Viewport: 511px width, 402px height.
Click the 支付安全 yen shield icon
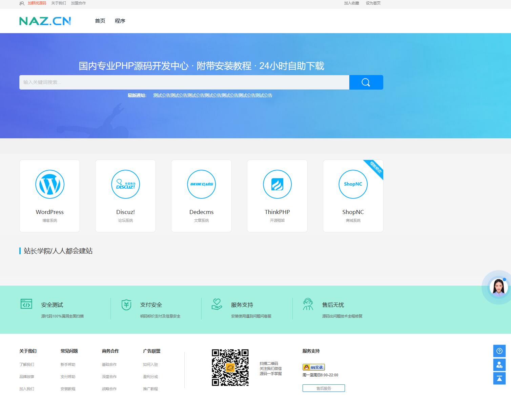coord(126,305)
